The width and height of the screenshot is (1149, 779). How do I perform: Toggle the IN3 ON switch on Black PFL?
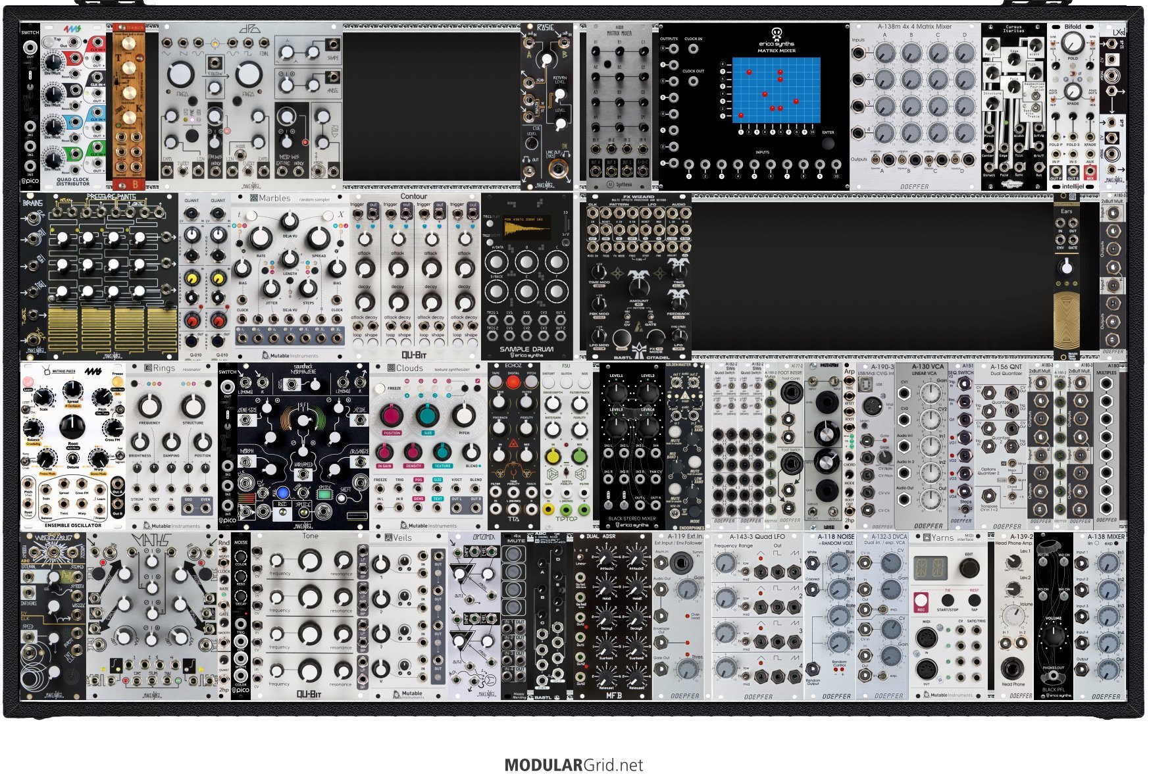pyautogui.click(x=1043, y=597)
